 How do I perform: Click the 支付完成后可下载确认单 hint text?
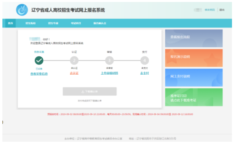(x=90, y=100)
